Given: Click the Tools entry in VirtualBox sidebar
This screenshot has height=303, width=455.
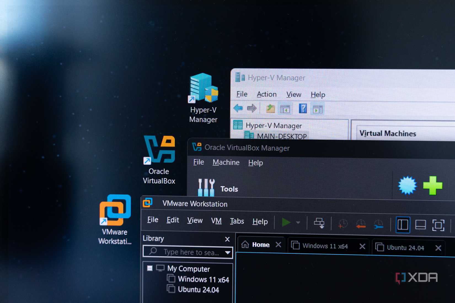Looking at the screenshot, I should 229,189.
